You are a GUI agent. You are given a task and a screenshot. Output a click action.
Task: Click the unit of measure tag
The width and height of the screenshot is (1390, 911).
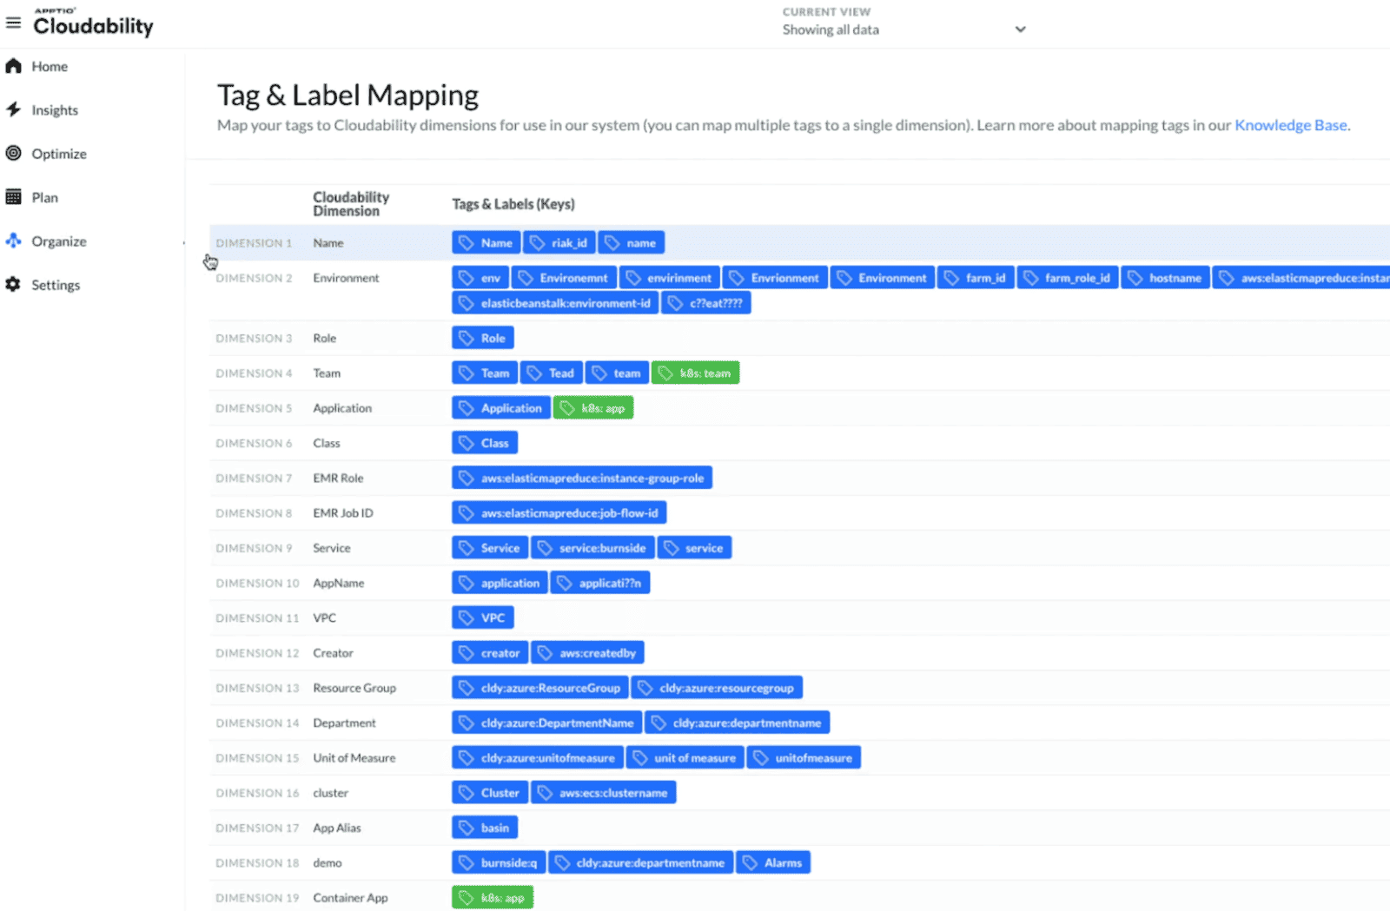click(685, 757)
